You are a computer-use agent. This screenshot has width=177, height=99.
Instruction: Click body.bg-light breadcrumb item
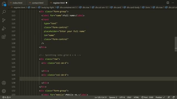(x=48, y=7)
